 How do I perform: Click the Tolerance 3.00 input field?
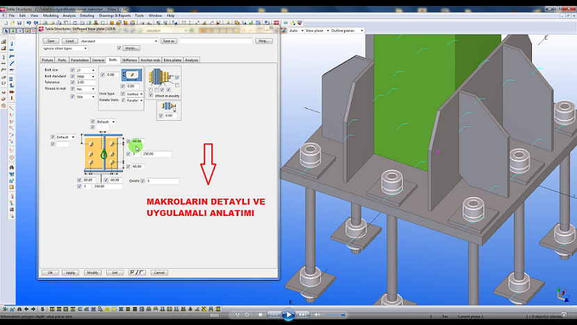tap(86, 82)
